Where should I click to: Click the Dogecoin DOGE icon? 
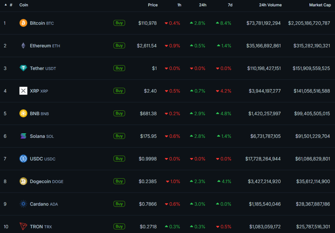23,181
